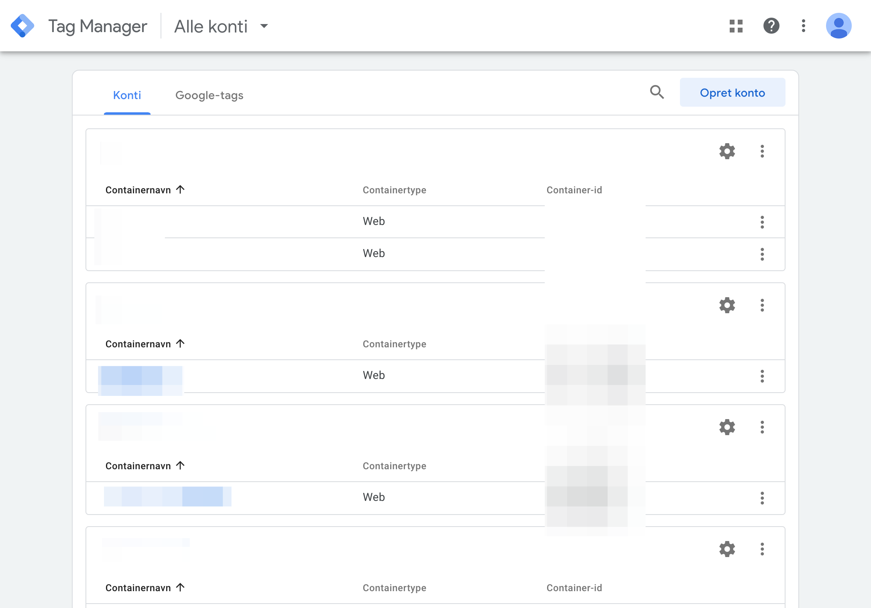The width and height of the screenshot is (871, 608).
Task: Sort by Containernavn in the first account card
Action: pos(145,190)
